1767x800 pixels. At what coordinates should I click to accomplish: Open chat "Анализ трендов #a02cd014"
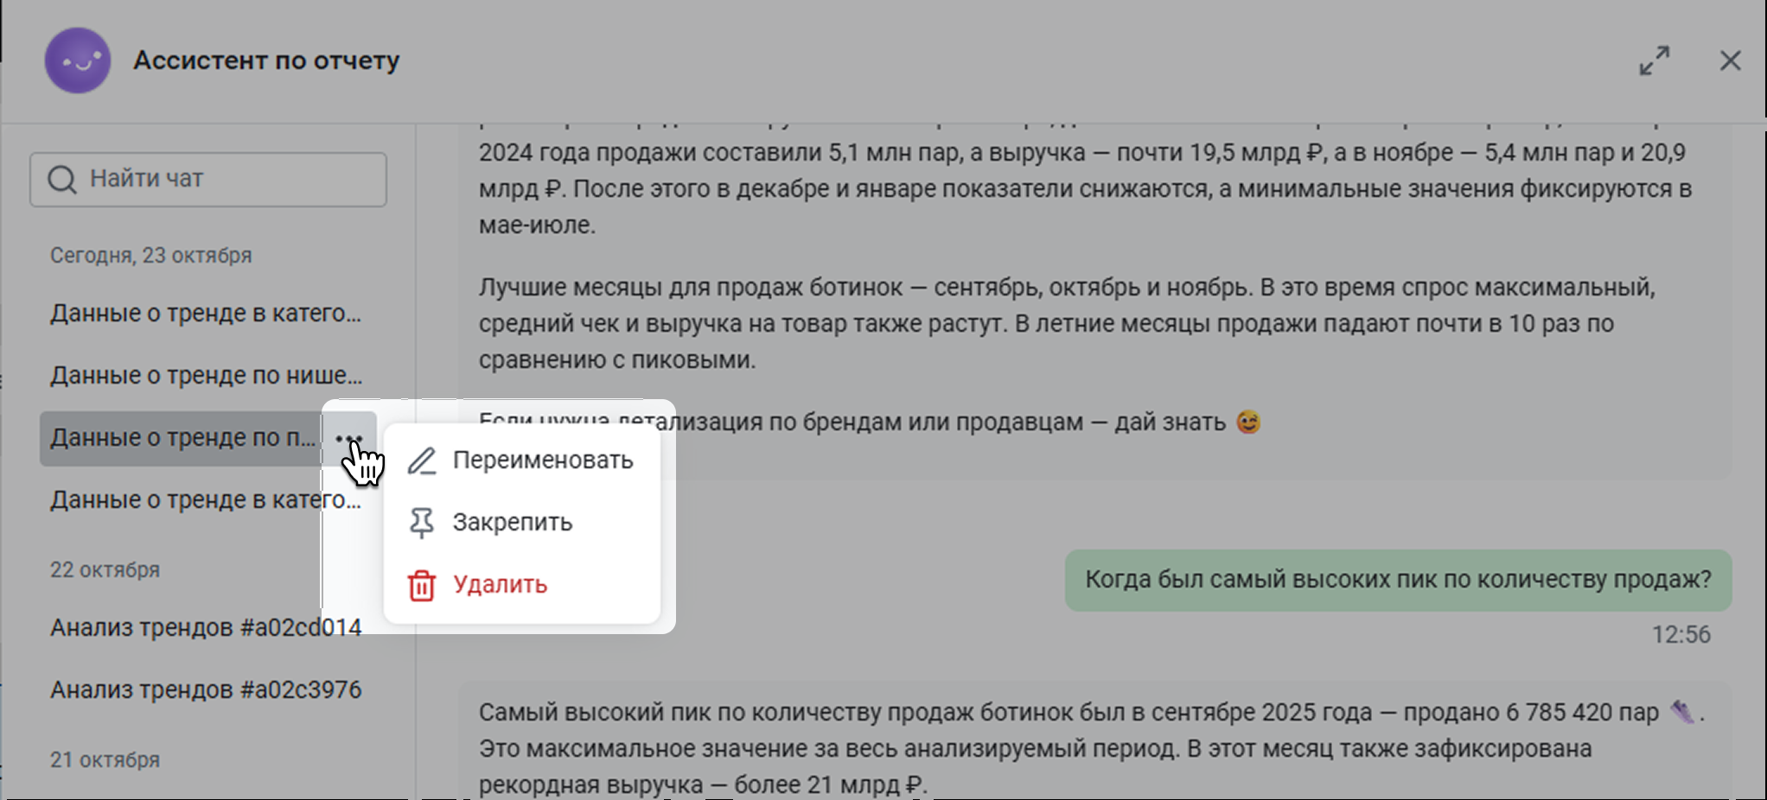click(206, 627)
